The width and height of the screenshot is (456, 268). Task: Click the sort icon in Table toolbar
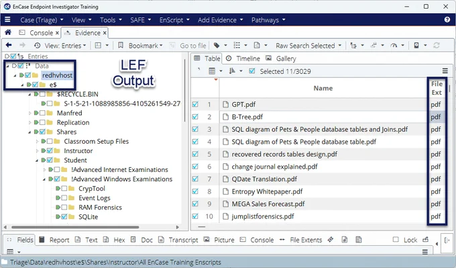pos(232,71)
